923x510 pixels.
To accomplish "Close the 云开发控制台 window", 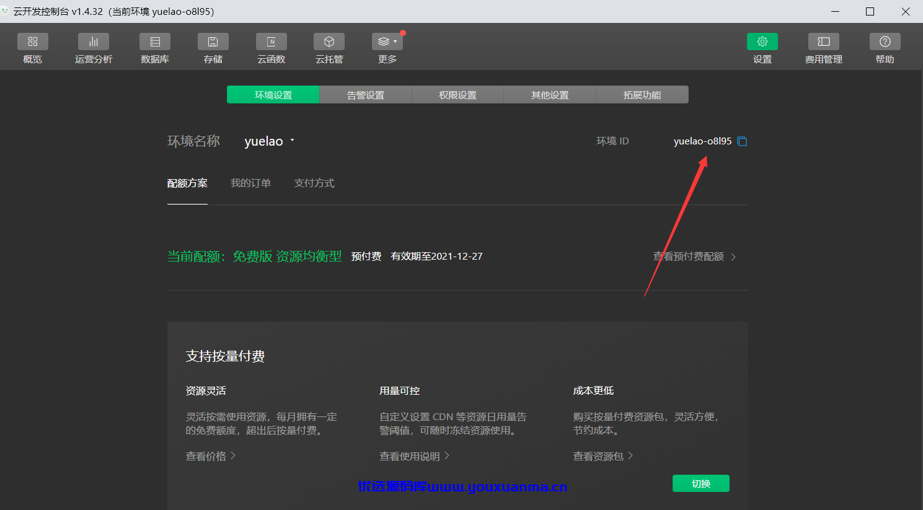I will click(906, 12).
